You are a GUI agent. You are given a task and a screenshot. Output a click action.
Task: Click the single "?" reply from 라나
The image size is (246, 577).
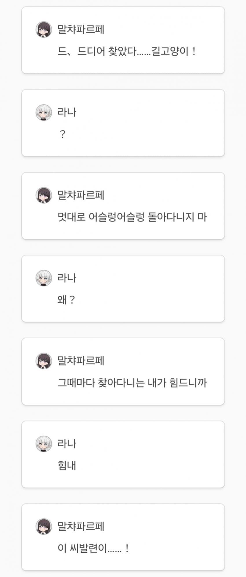63,134
